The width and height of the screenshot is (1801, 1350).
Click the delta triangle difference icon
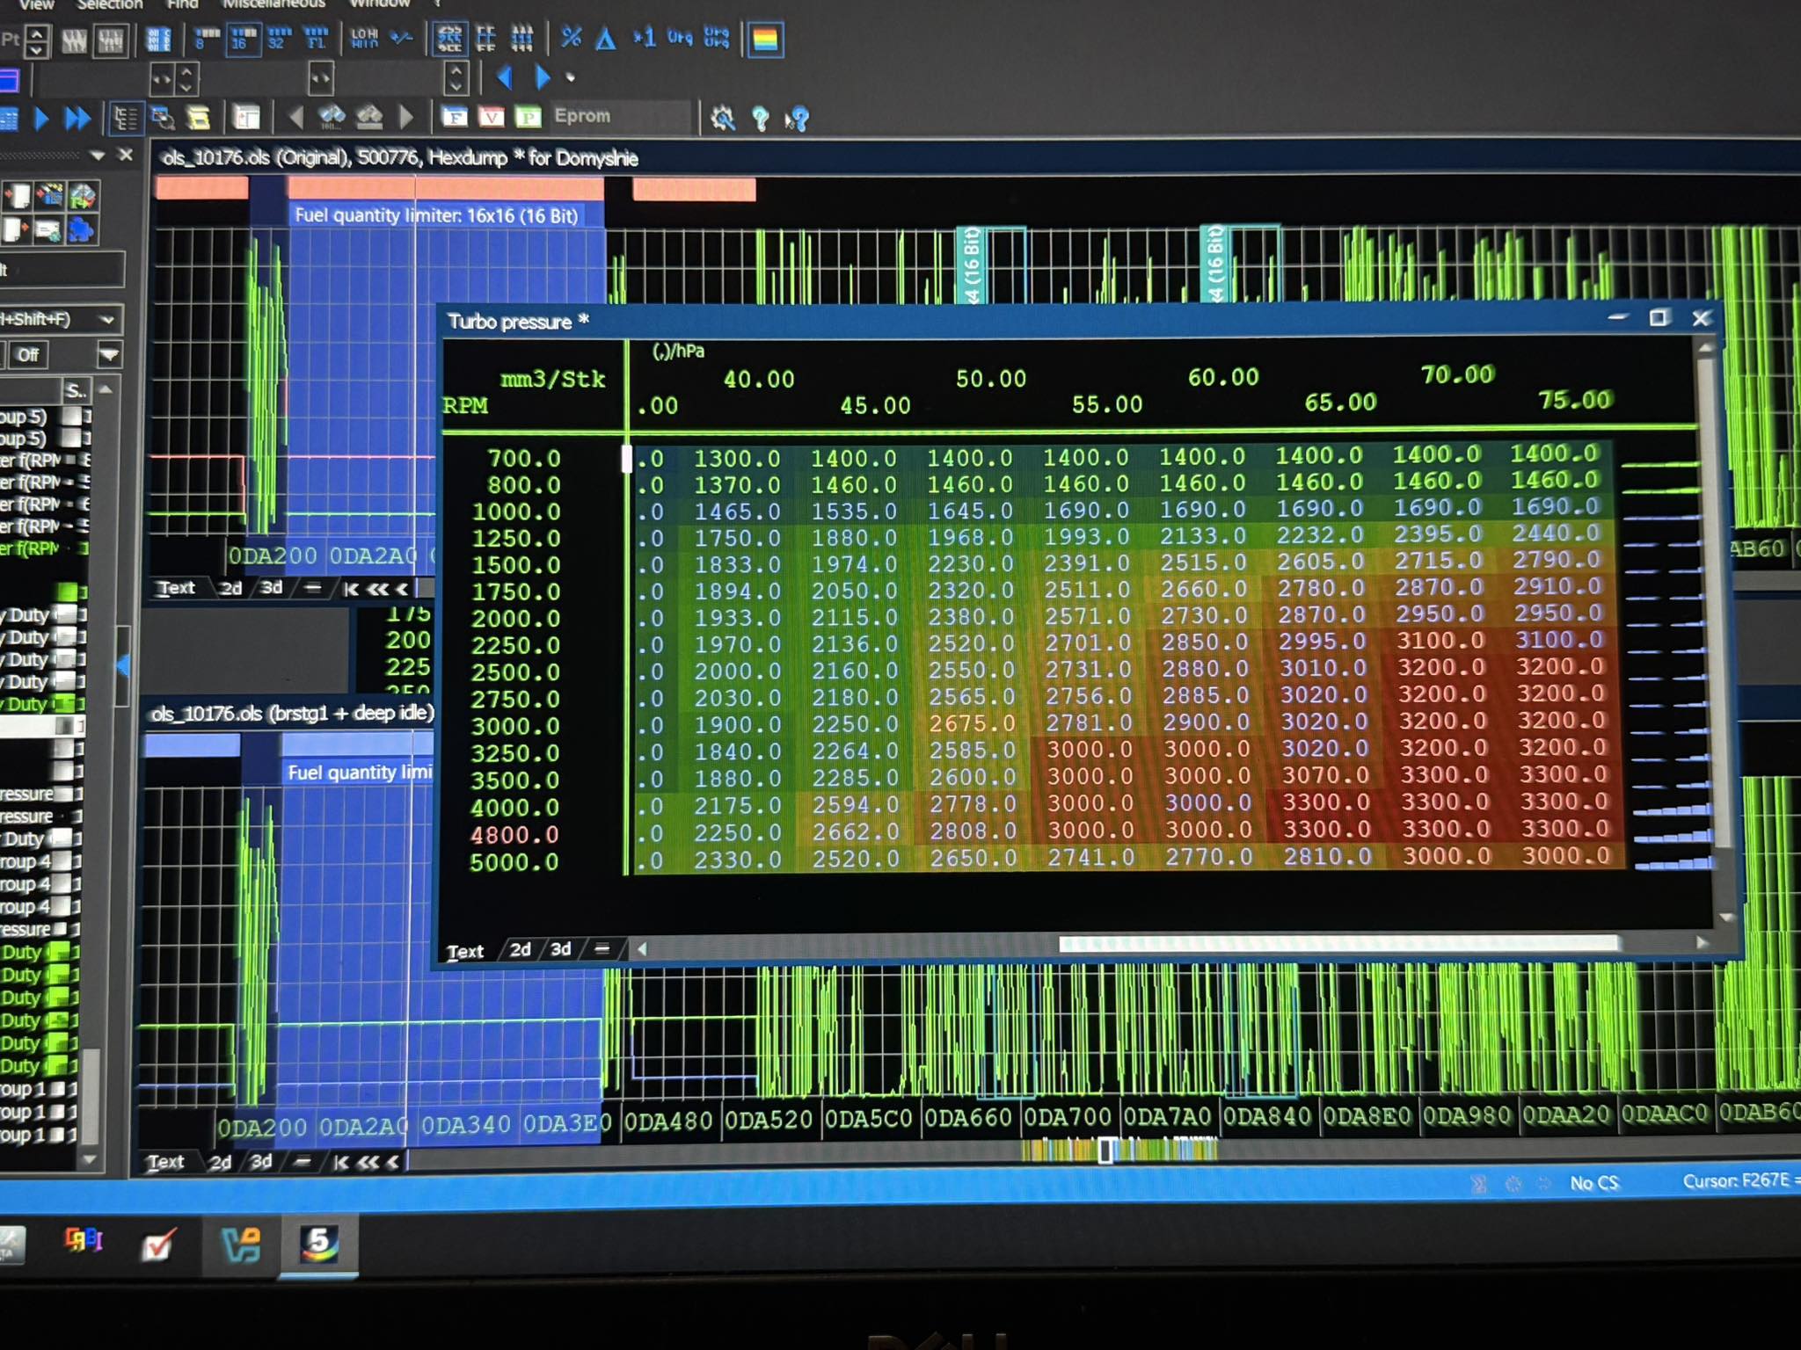[x=606, y=38]
